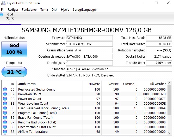Click the Serienummer value field
The width and height of the screenshot is (174, 137).
pyautogui.click(x=89, y=44)
